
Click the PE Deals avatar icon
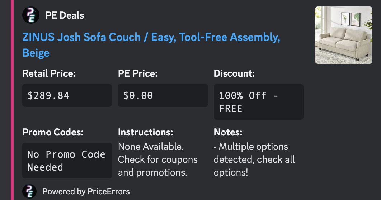click(31, 15)
